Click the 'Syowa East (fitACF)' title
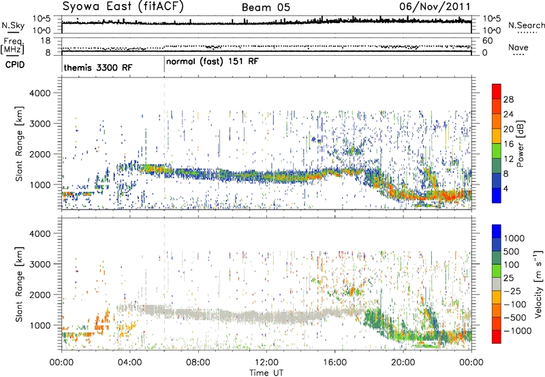Image resolution: width=545 pixels, height=377 pixels. 123,7
